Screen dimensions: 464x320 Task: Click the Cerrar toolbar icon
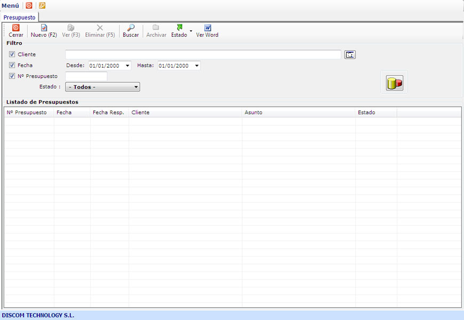click(x=16, y=28)
